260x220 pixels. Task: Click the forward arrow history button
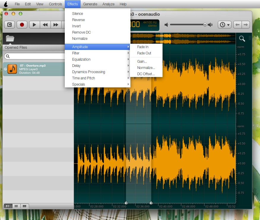point(245,25)
